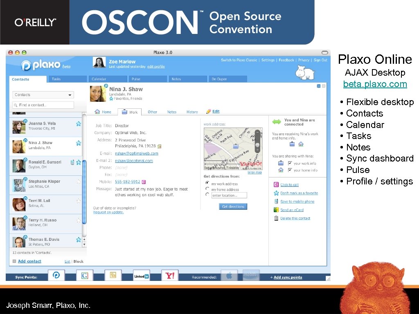The width and height of the screenshot is (419, 314).
Task: Click the Apple sync point under Recommended
Action: tap(229, 275)
